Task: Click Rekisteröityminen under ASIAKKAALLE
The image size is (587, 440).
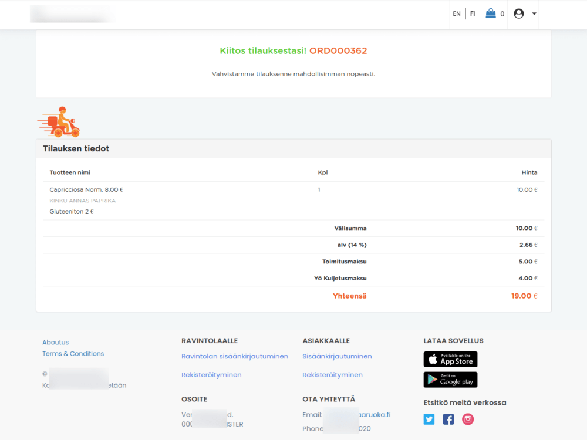Action: 332,375
